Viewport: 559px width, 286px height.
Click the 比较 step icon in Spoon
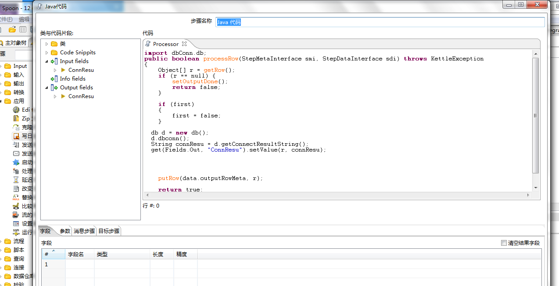point(16,206)
